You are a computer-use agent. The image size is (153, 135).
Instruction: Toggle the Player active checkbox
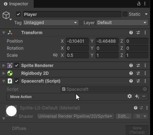[18, 14]
